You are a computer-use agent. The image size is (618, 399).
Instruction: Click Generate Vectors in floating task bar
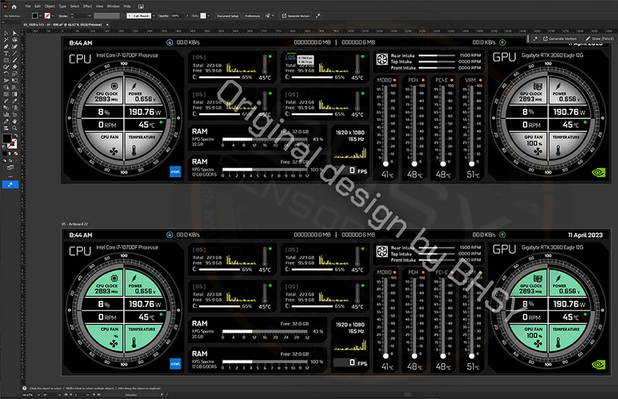pos(559,39)
